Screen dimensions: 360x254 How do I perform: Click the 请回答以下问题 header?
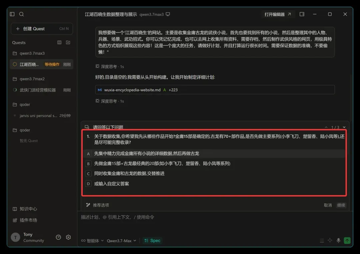[108, 127]
